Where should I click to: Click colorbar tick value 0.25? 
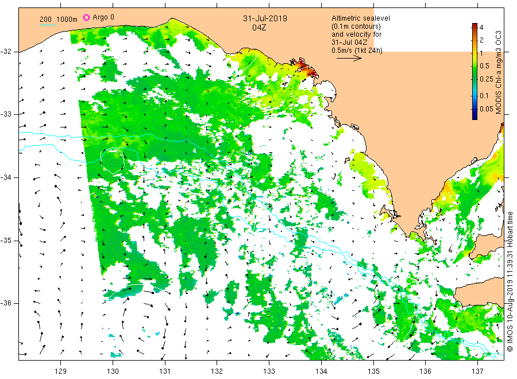coord(487,79)
